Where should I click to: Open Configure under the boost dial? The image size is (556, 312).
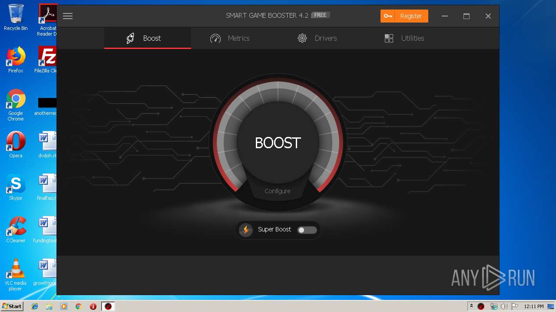point(278,191)
